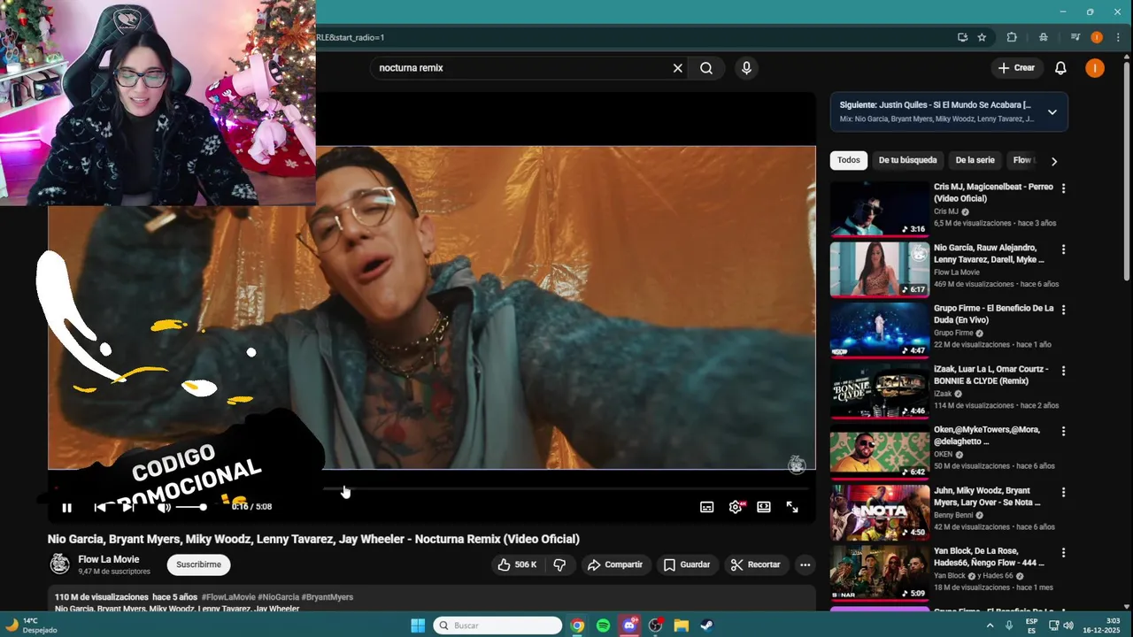Screen dimensions: 1133x637
Task: Open options for Grupo Firme video
Action: (1063, 310)
